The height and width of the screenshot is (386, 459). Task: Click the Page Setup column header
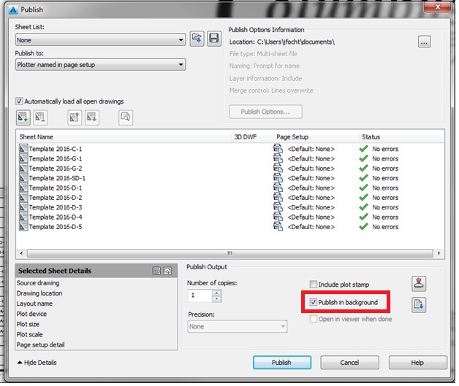(316, 136)
